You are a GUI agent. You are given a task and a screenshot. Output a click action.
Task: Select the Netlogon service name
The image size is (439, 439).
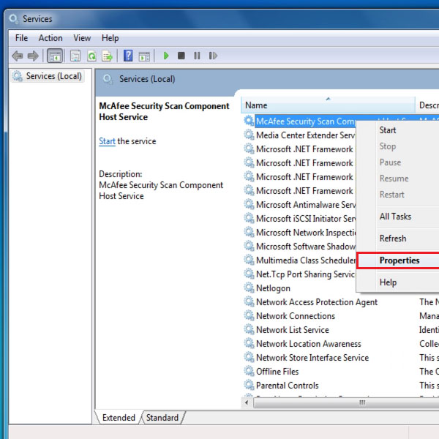[x=273, y=288]
